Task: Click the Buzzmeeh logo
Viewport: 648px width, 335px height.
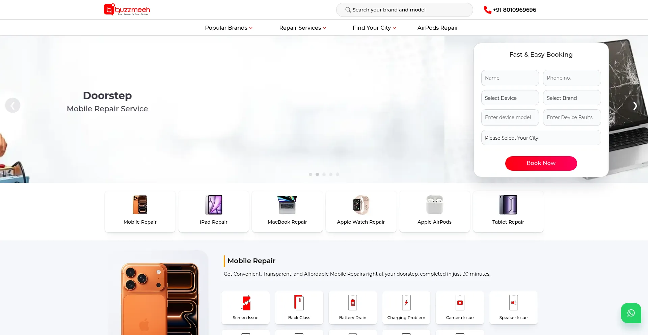Action: click(x=127, y=9)
